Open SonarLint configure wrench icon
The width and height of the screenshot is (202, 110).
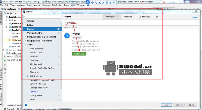[x=5, y=69]
